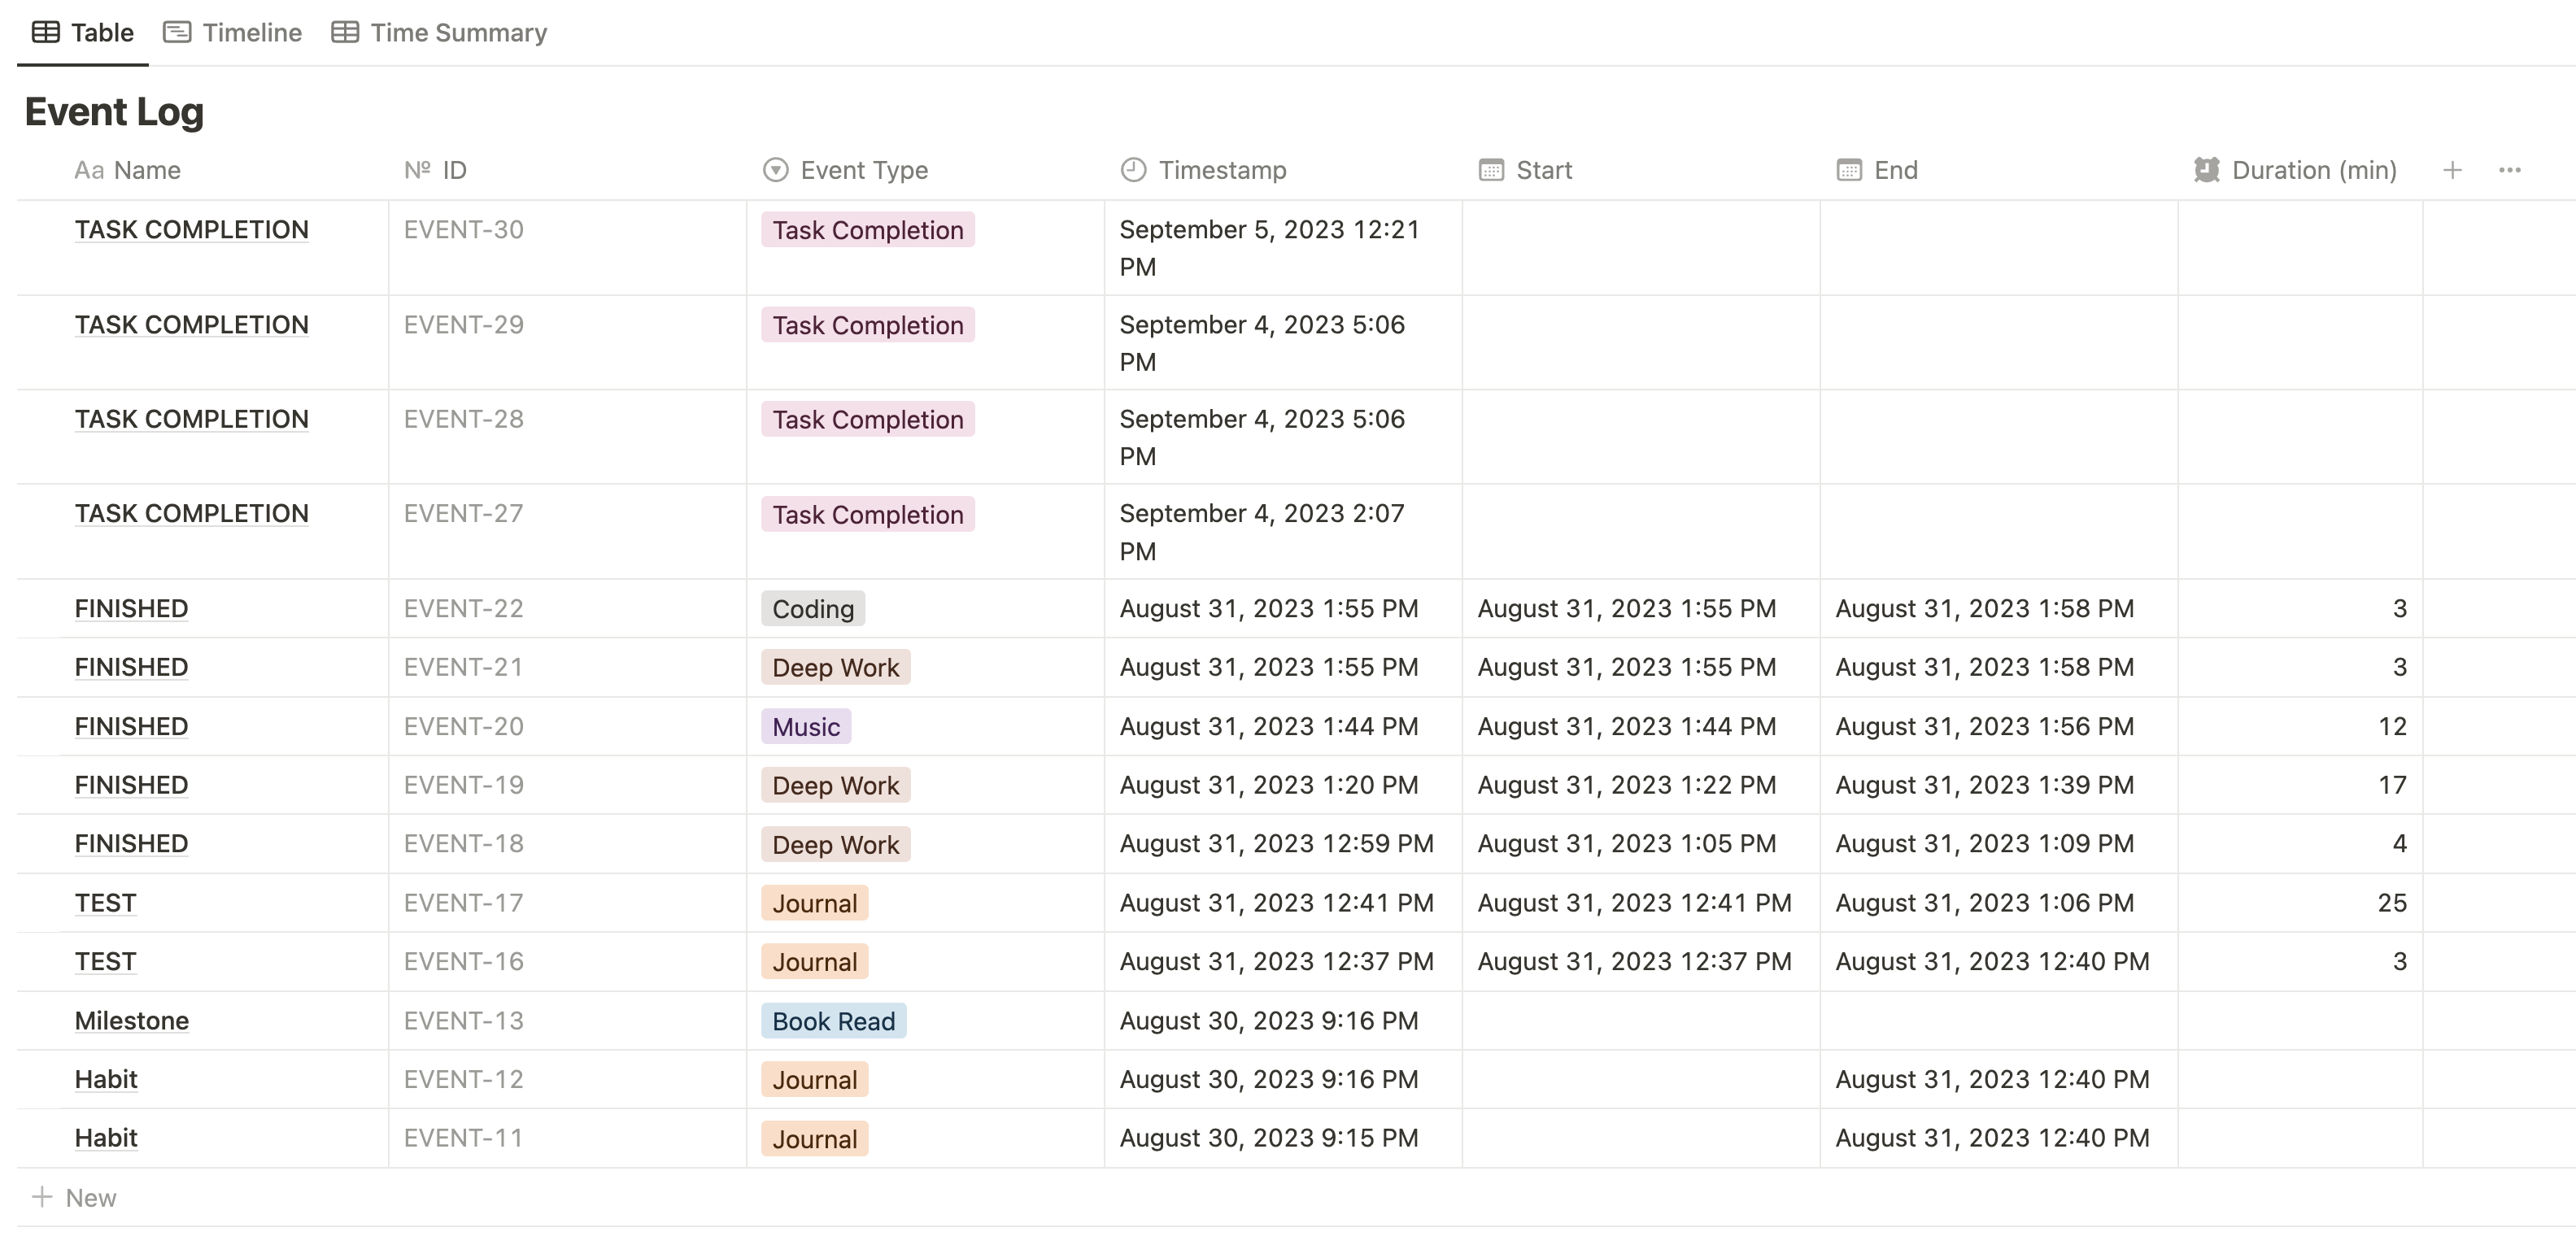Click timestamp September 5, 2023 12:21 PM
2576x1245 pixels.
[1269, 248]
